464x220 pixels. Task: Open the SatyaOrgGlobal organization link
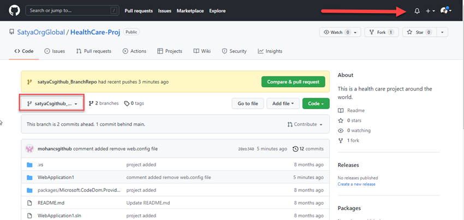(41, 32)
